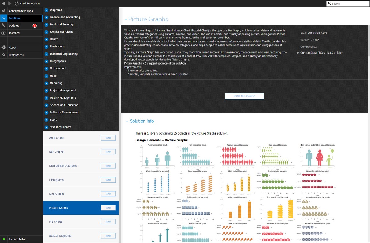Click the Updates sidebar icon
Screen dimensions: 370x243
point(3,25)
